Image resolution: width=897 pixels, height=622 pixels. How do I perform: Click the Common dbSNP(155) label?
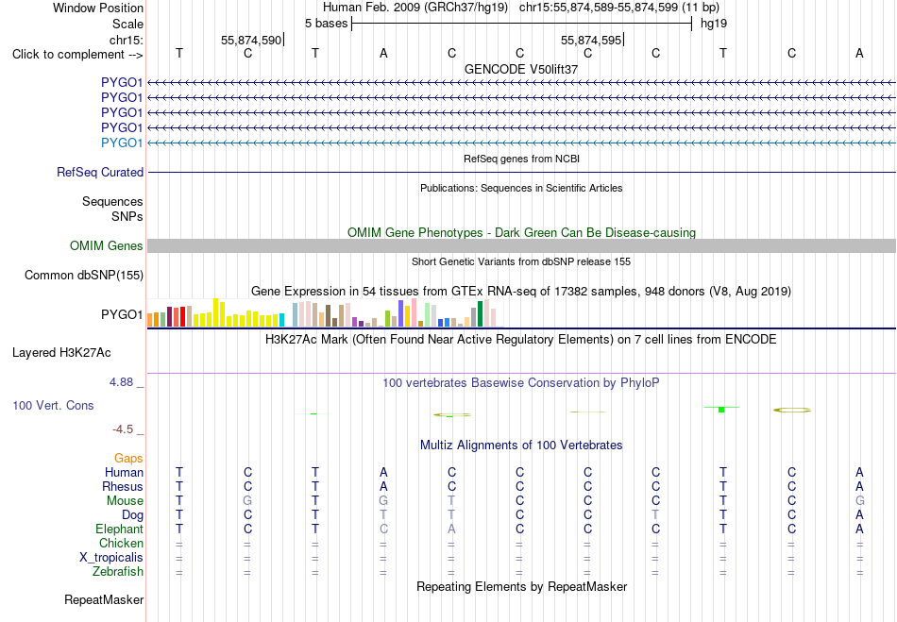(84, 275)
